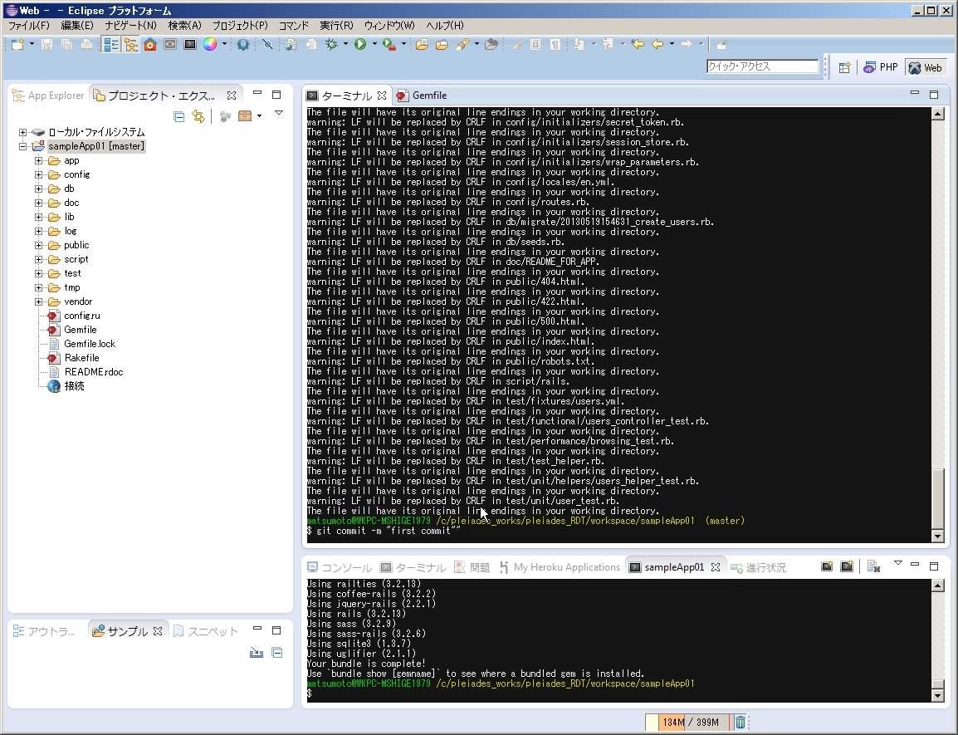Viewport: 958px width, 735px height.
Task: Click the orange house home icon
Action: pyautogui.click(x=150, y=45)
